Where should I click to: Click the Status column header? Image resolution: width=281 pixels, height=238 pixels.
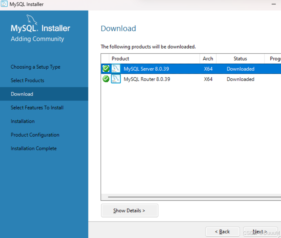coord(240,59)
